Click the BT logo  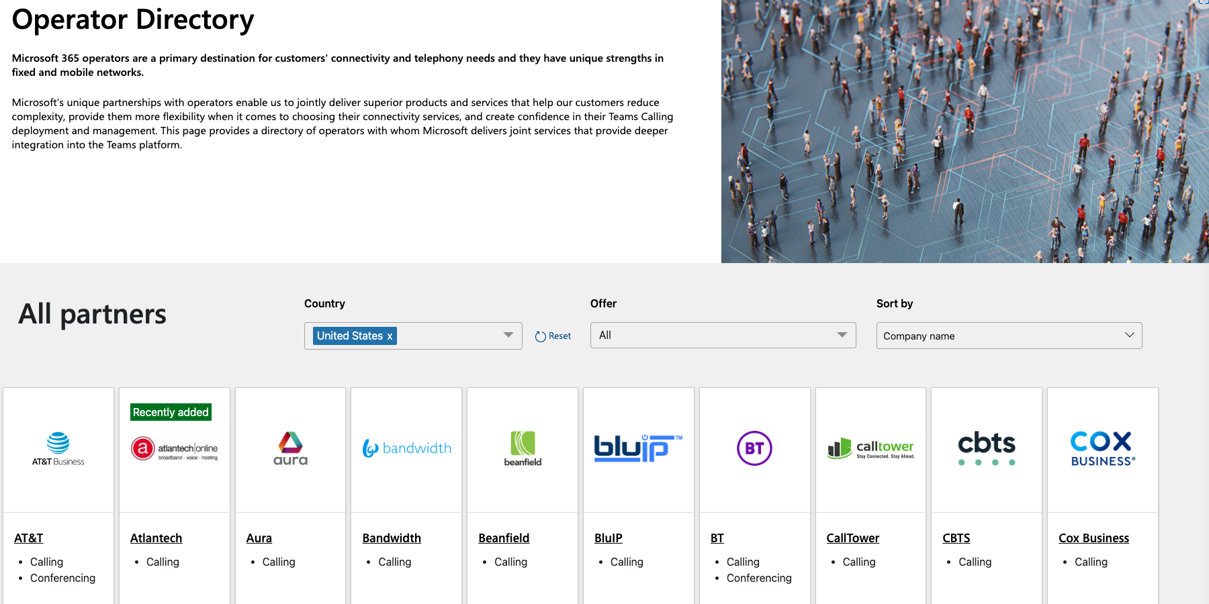pyautogui.click(x=754, y=448)
